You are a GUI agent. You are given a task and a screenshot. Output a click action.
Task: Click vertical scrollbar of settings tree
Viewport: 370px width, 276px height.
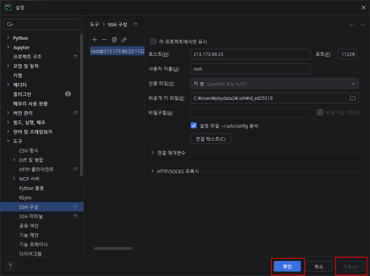coord(82,105)
